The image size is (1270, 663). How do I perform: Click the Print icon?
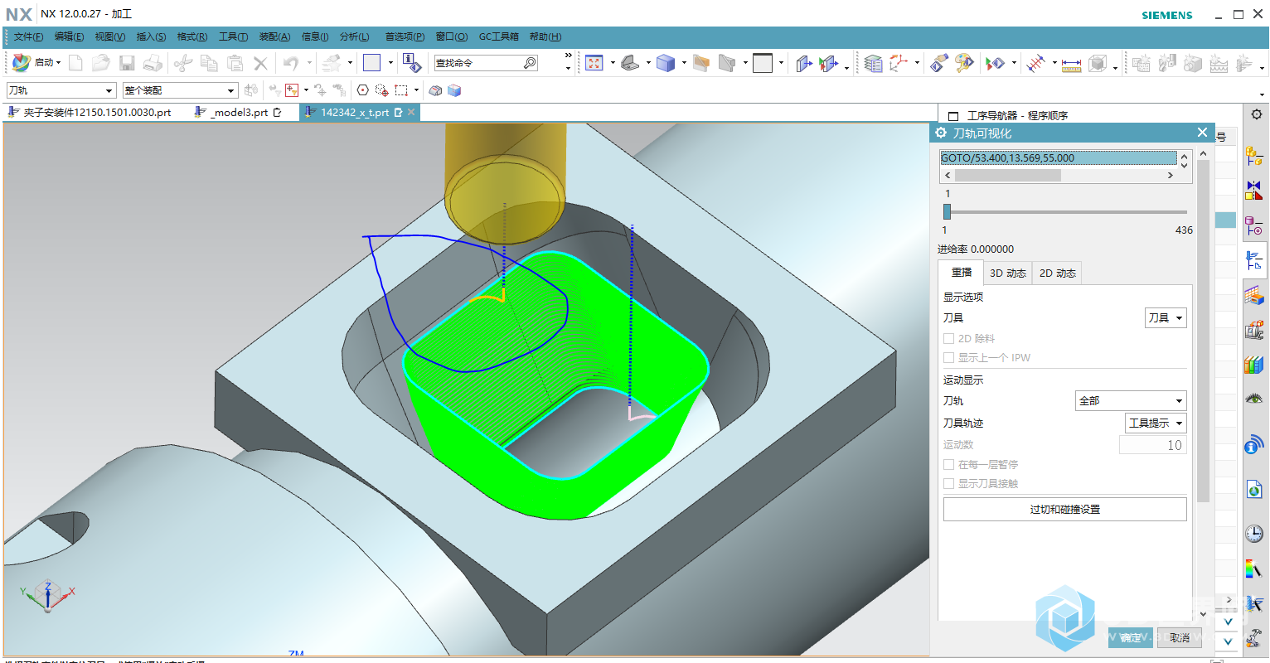tap(153, 63)
